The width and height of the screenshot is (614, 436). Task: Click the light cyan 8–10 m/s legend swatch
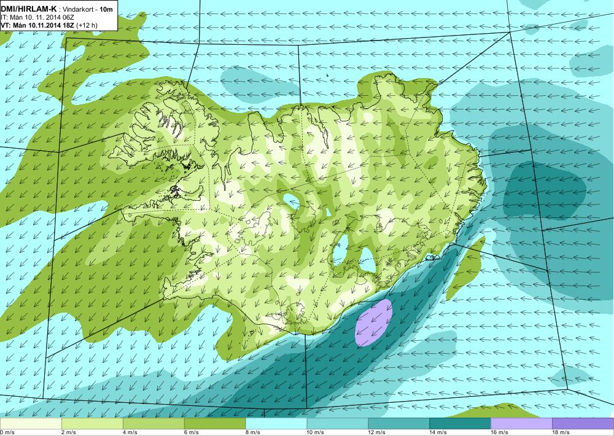[x=276, y=424]
